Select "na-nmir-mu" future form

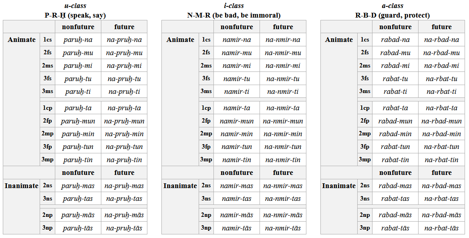(283, 53)
